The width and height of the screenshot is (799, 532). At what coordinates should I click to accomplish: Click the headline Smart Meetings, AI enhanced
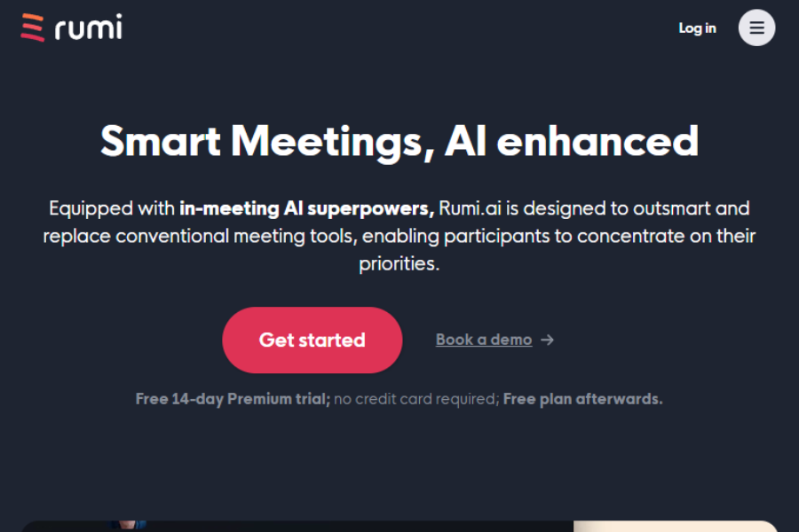click(x=399, y=140)
